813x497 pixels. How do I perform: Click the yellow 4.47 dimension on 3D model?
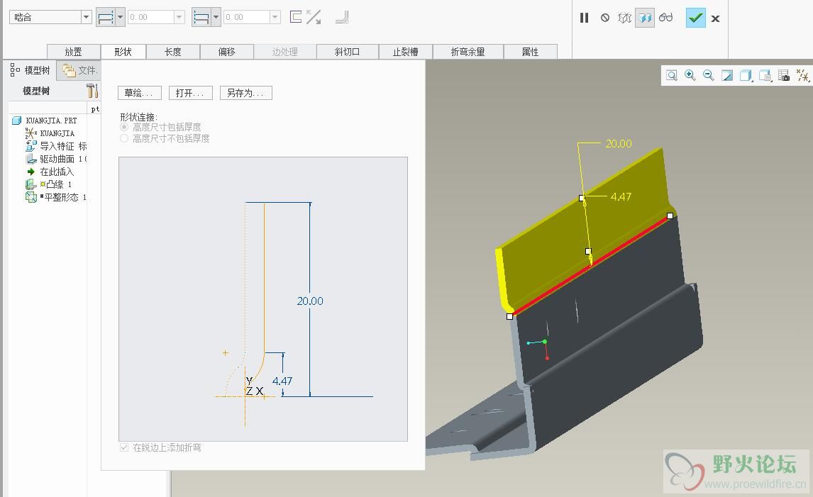(x=621, y=196)
